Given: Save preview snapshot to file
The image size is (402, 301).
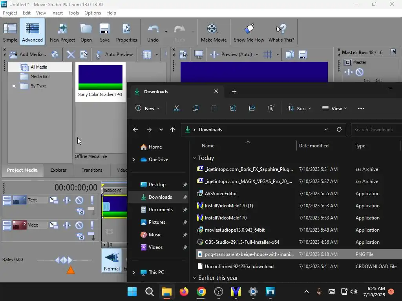Looking at the screenshot, I should (303, 54).
